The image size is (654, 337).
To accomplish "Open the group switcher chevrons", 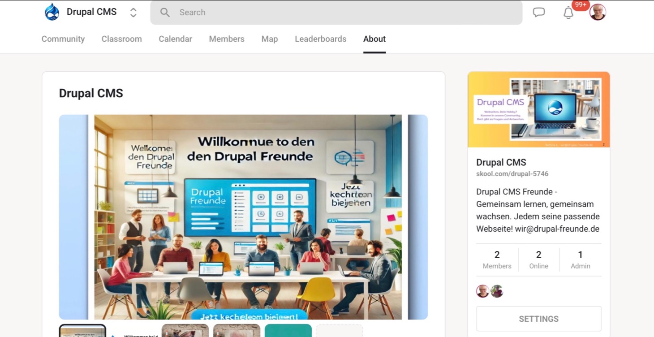I will (133, 13).
